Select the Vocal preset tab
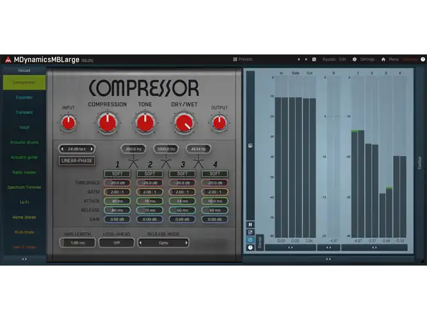Screen dimensions: 427x320 pos(24,127)
